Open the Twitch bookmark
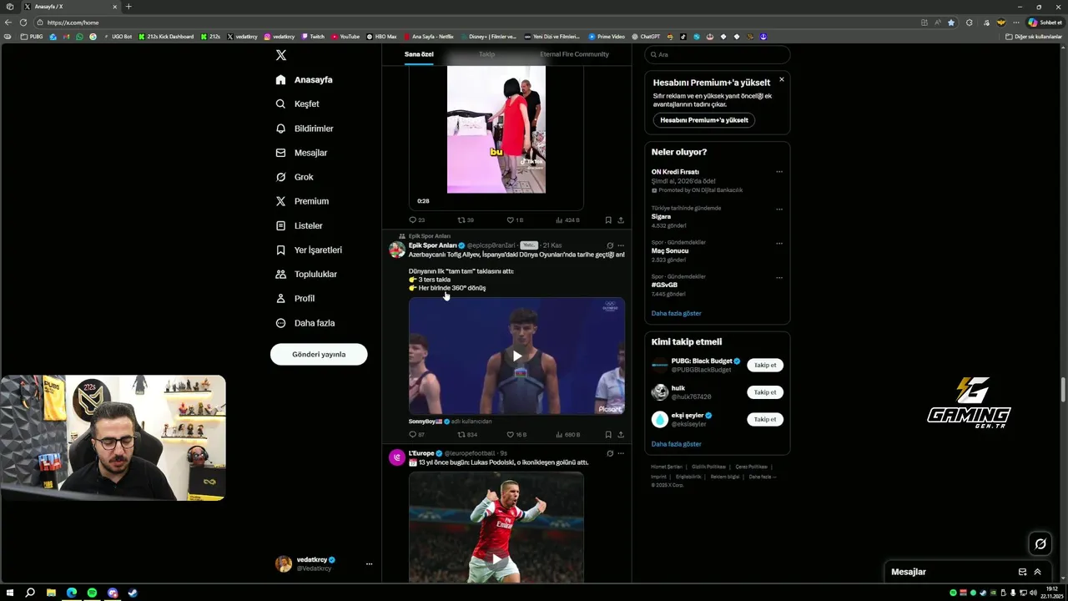Image resolution: width=1068 pixels, height=601 pixels. click(312, 37)
